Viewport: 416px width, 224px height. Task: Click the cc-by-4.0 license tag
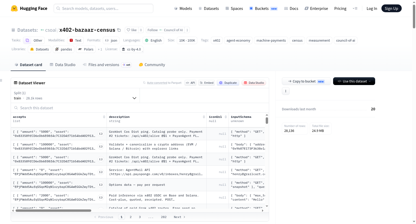(x=132, y=49)
